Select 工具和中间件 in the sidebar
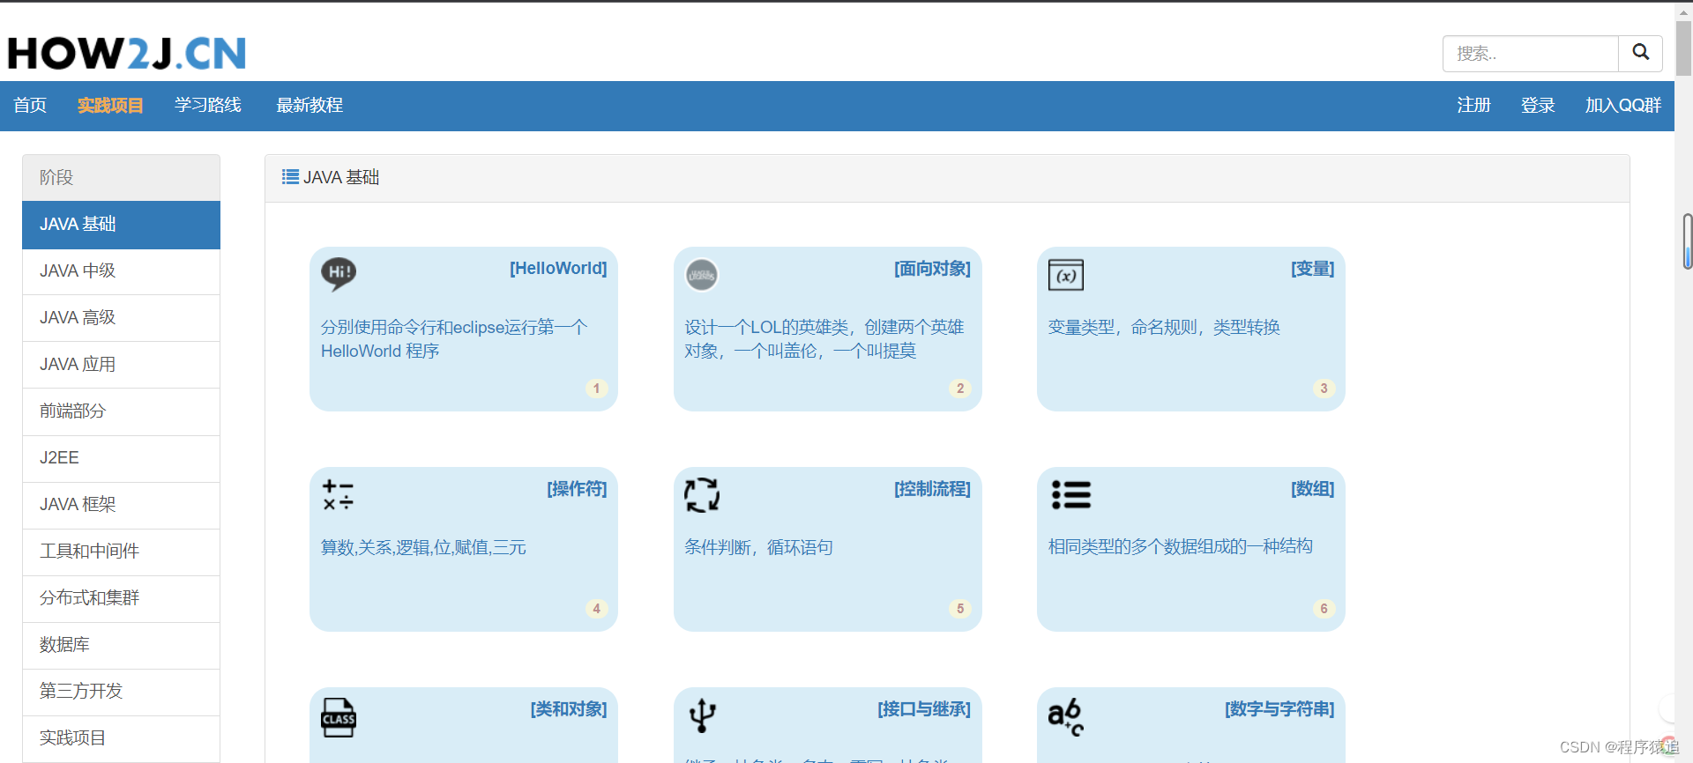This screenshot has height=763, width=1693. (x=121, y=552)
